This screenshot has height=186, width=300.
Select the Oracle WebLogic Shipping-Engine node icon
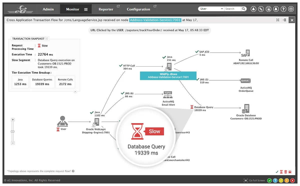click(96, 122)
